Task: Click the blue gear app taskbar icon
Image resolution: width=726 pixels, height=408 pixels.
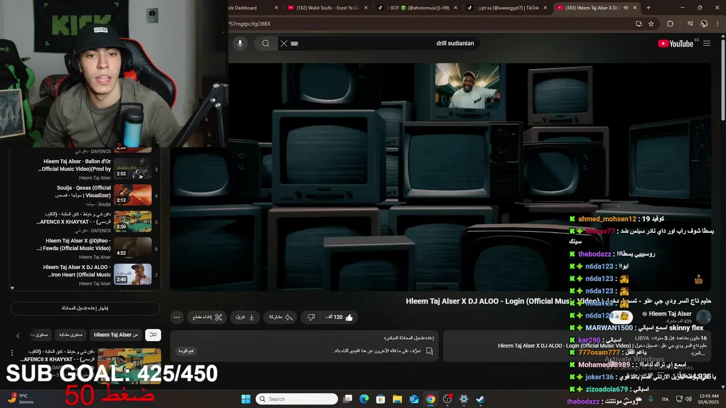Action: (x=463, y=399)
